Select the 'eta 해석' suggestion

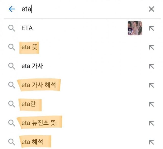(x=34, y=141)
